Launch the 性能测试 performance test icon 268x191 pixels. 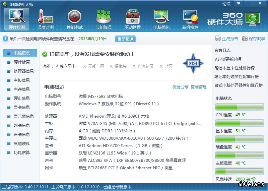coord(75,19)
